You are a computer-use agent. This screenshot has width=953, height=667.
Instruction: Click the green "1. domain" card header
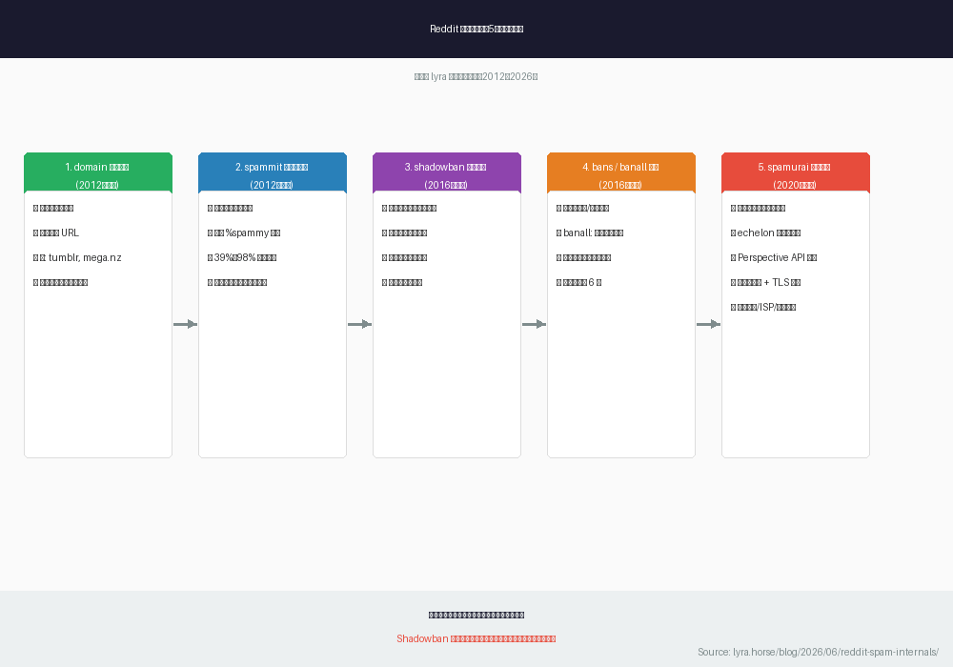[x=98, y=173]
